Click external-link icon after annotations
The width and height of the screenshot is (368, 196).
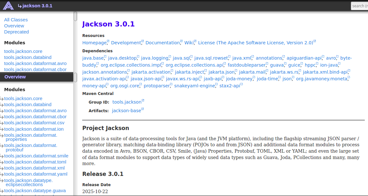click(284, 56)
